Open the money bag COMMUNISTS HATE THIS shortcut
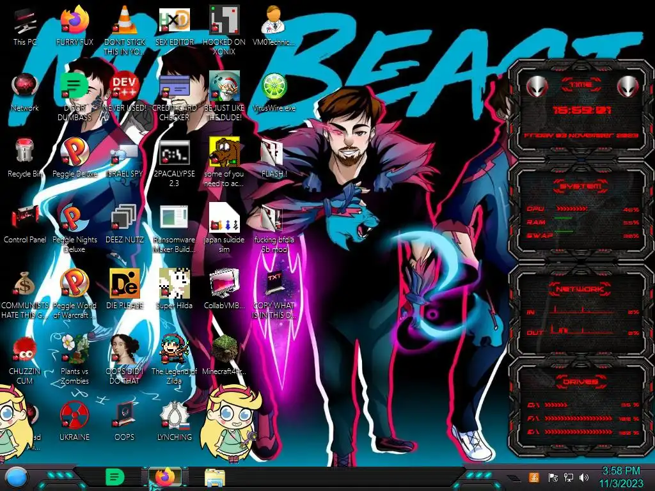Image resolution: width=655 pixels, height=491 pixels. 25,295
